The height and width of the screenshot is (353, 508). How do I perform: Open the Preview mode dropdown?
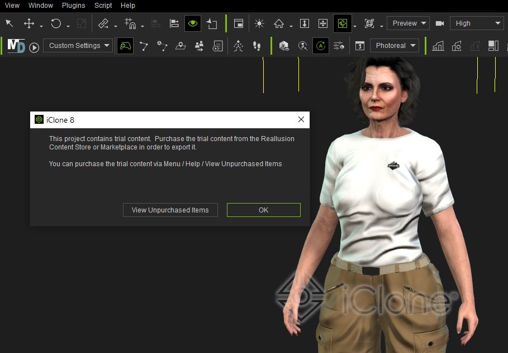(x=407, y=23)
